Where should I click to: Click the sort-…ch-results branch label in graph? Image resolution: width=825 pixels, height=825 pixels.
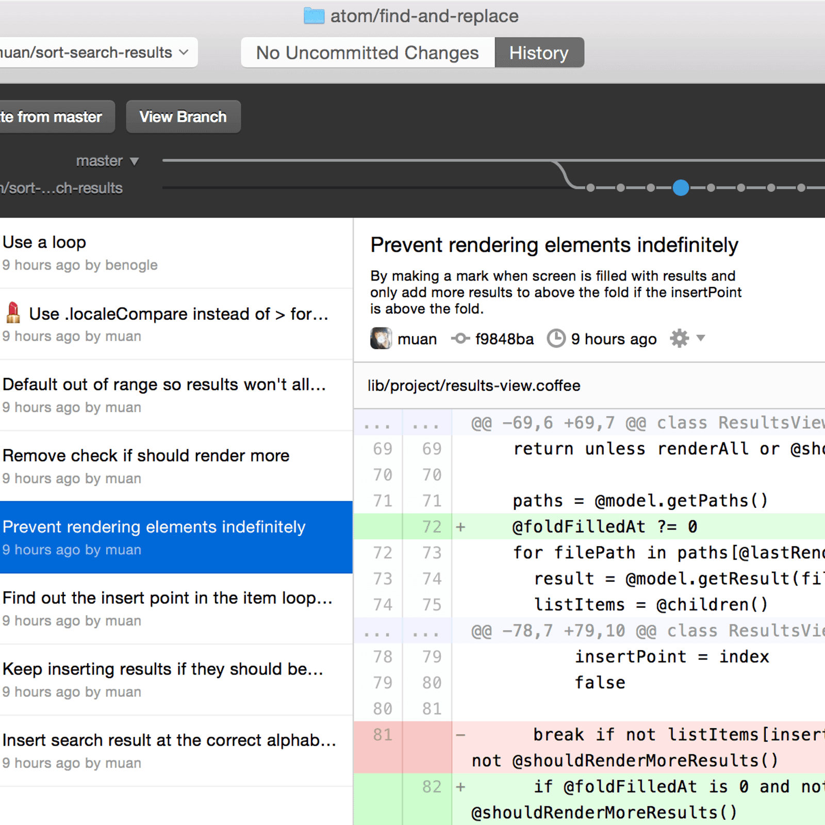[61, 188]
